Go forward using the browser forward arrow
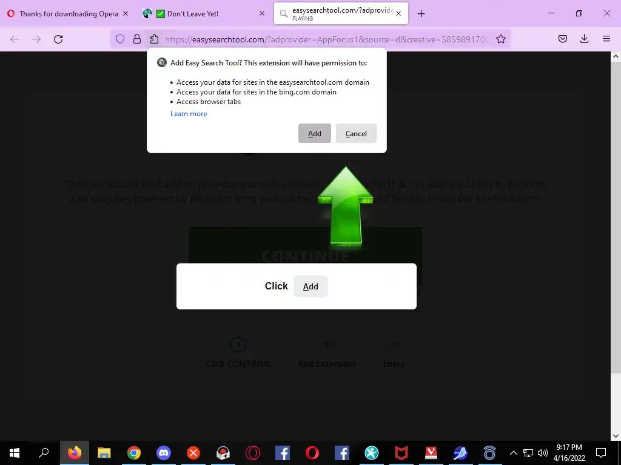The width and height of the screenshot is (621, 465). 36,39
